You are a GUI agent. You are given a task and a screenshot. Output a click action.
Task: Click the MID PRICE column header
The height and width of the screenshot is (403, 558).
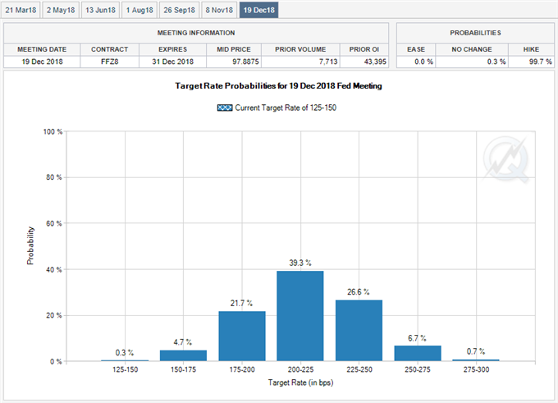click(234, 49)
